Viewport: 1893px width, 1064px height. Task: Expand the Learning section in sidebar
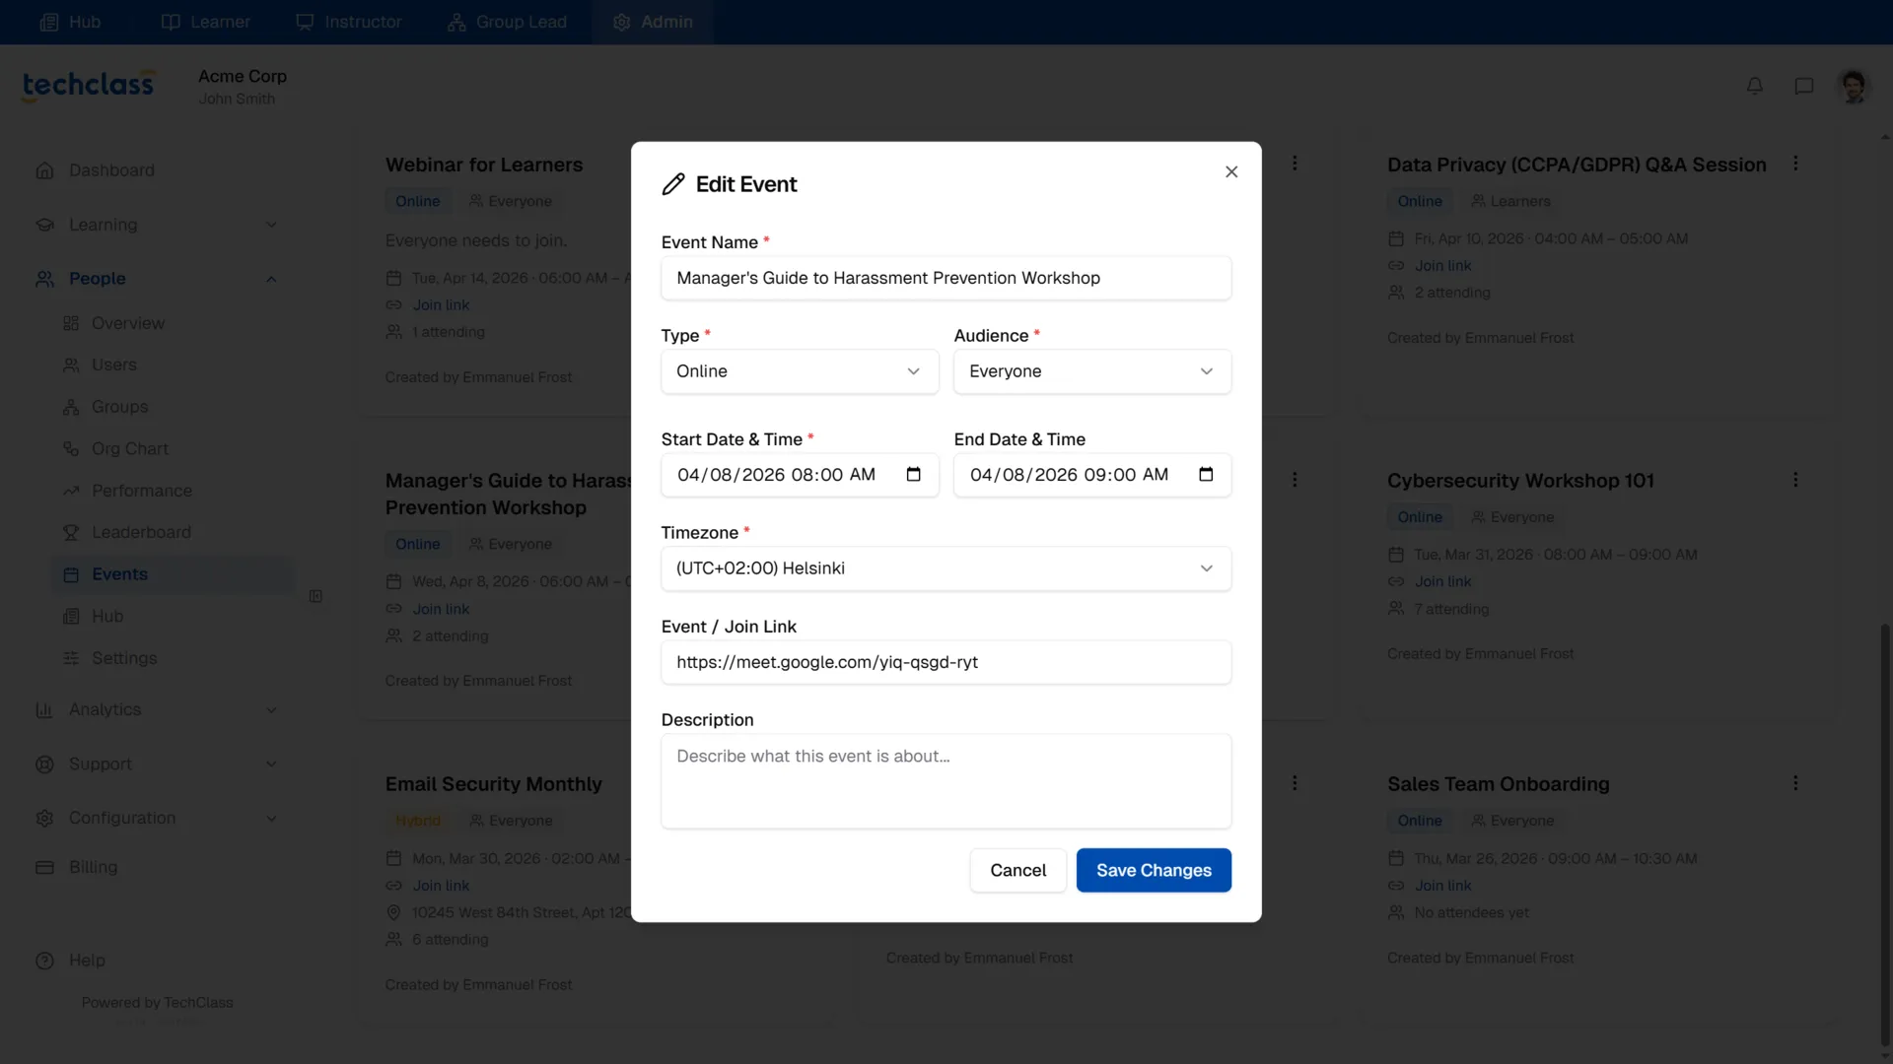click(158, 225)
